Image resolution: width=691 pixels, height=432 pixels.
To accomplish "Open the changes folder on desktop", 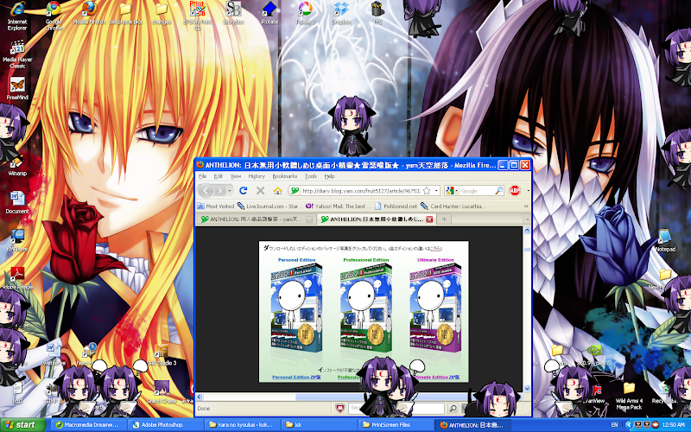I will [162, 12].
